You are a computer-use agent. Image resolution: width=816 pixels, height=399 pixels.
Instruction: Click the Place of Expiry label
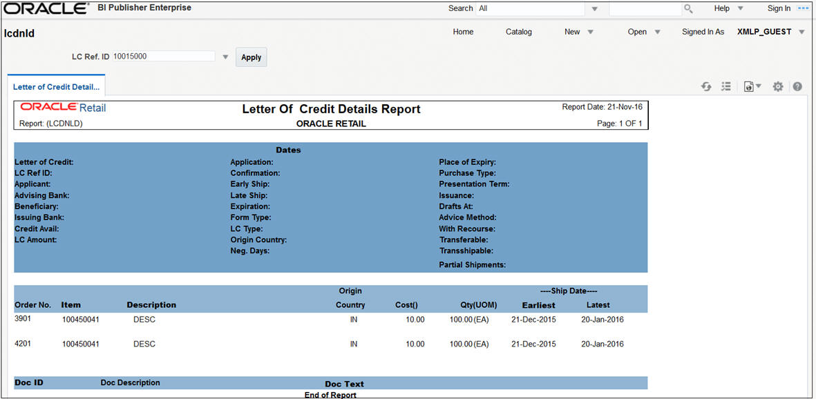click(467, 162)
